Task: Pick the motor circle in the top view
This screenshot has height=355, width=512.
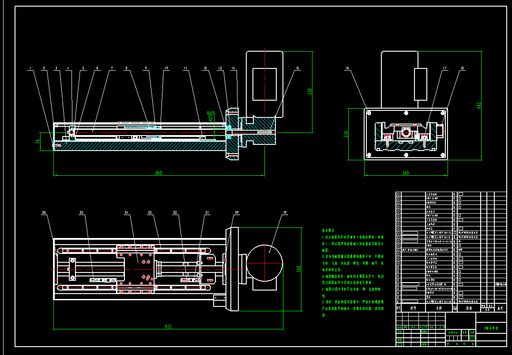Action: [x=264, y=263]
